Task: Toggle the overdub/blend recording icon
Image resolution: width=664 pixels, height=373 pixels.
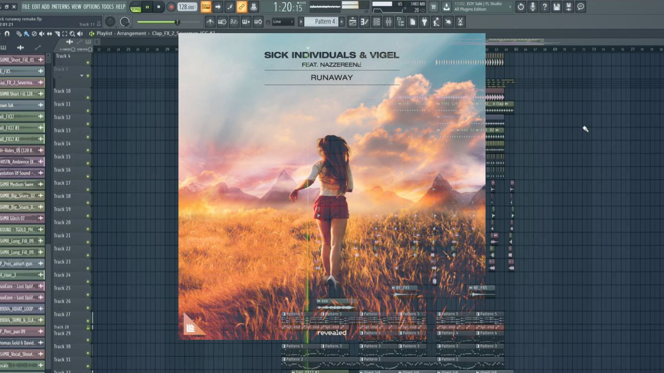Action: (x=246, y=22)
